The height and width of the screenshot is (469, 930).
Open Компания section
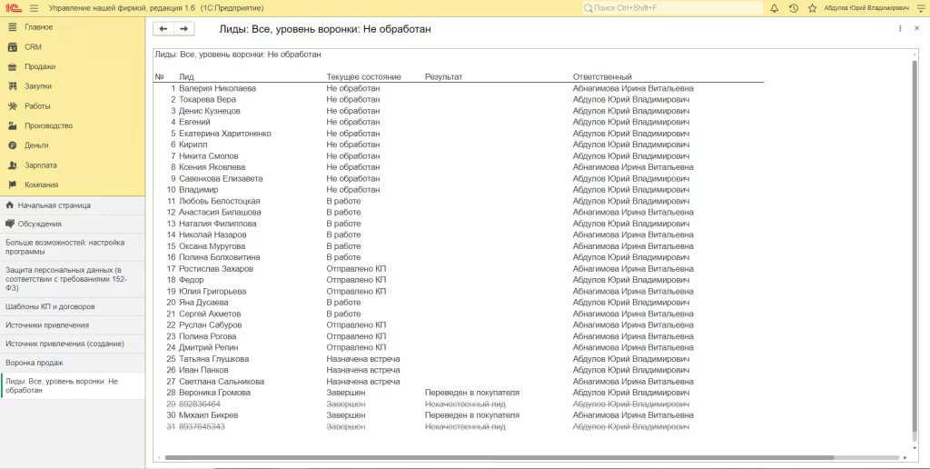coord(42,185)
